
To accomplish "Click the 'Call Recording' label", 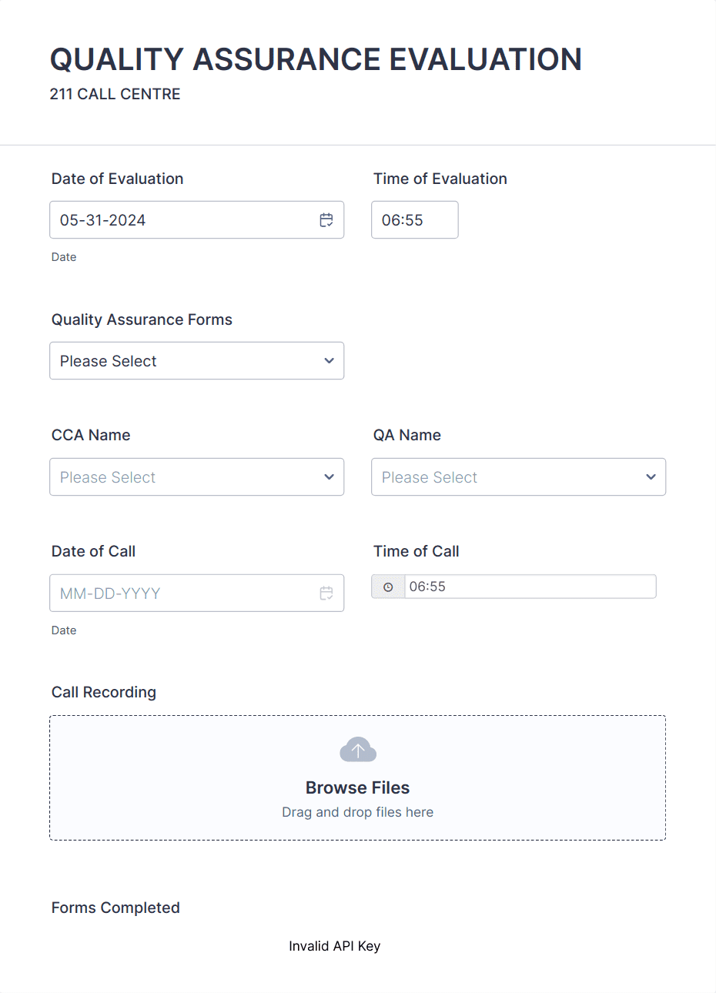I will 104,692.
